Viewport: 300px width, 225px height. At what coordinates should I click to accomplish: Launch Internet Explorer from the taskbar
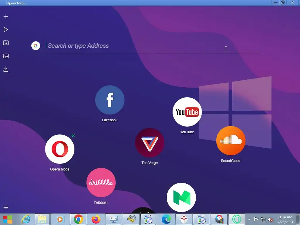coord(26,219)
